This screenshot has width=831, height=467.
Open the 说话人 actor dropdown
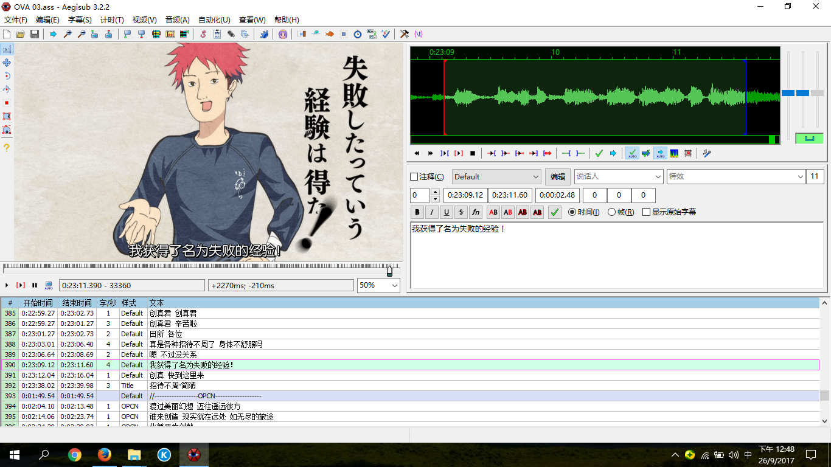tap(619, 176)
